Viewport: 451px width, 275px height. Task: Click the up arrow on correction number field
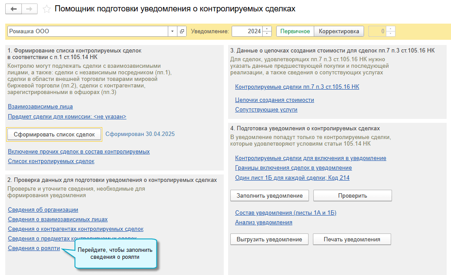pos(390,29)
